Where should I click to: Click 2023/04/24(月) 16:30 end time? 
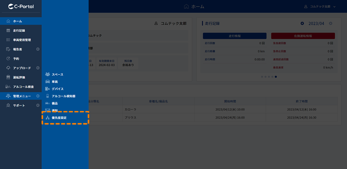point(302,118)
